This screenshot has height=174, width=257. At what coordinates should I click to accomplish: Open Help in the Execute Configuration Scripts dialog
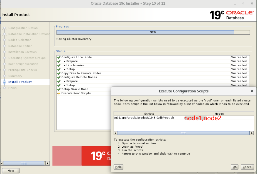click(x=118, y=167)
